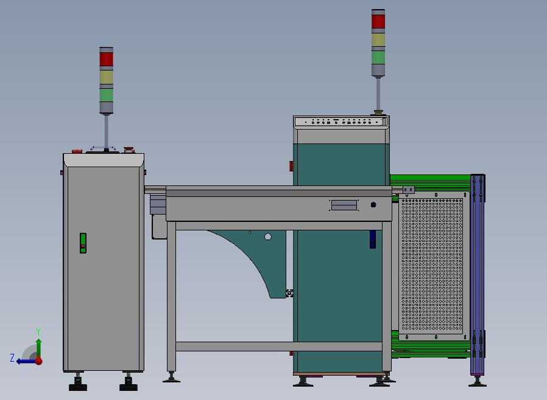The height and width of the screenshot is (400, 547).
Task: Select the purple vertical aluminium profile
Action: point(477,275)
